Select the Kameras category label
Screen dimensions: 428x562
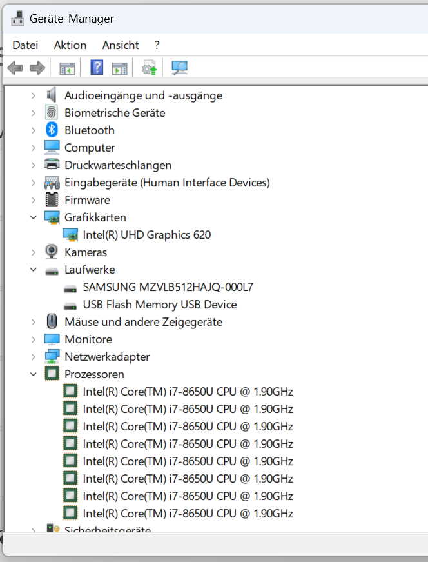point(86,252)
